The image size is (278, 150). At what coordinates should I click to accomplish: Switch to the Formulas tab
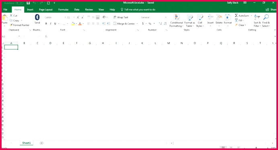tap(63, 10)
